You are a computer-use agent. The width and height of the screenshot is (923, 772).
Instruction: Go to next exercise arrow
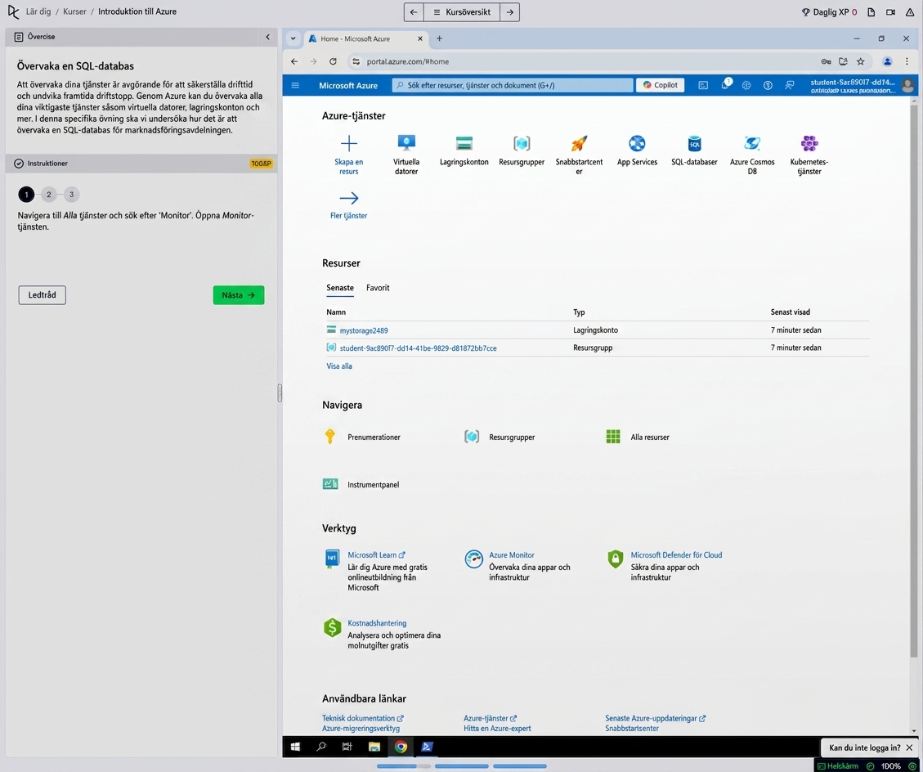(510, 11)
